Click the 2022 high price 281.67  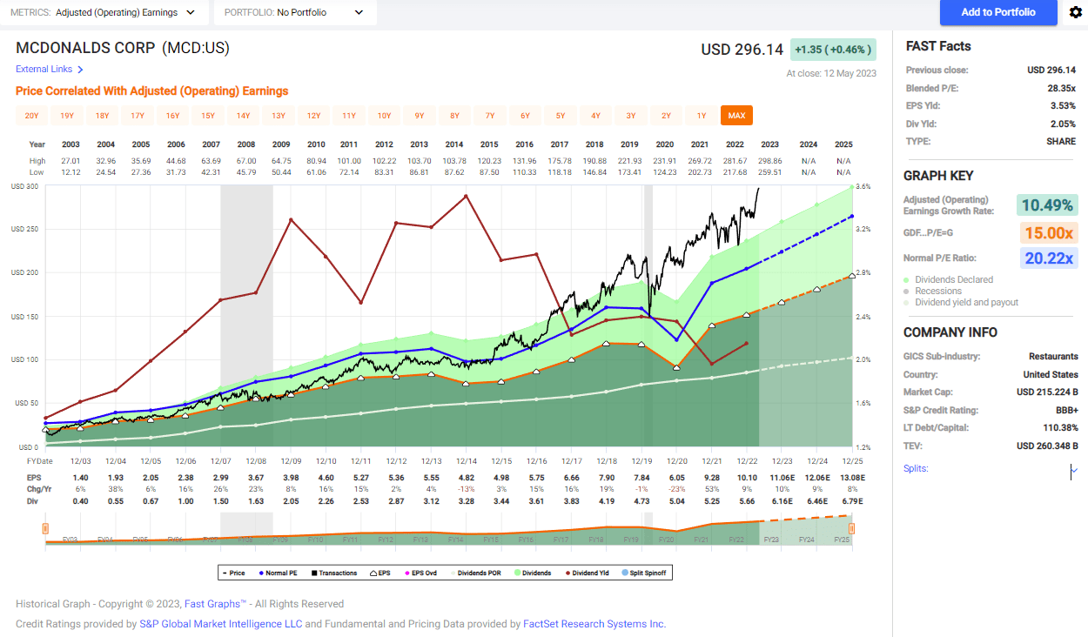[x=737, y=161]
